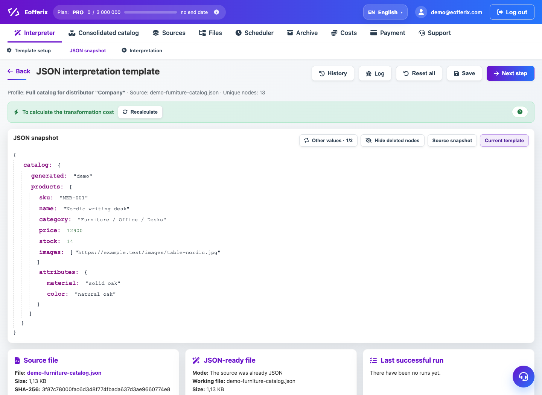Click the image URL table-nordic.jpg value
542x395 pixels.
click(148, 252)
